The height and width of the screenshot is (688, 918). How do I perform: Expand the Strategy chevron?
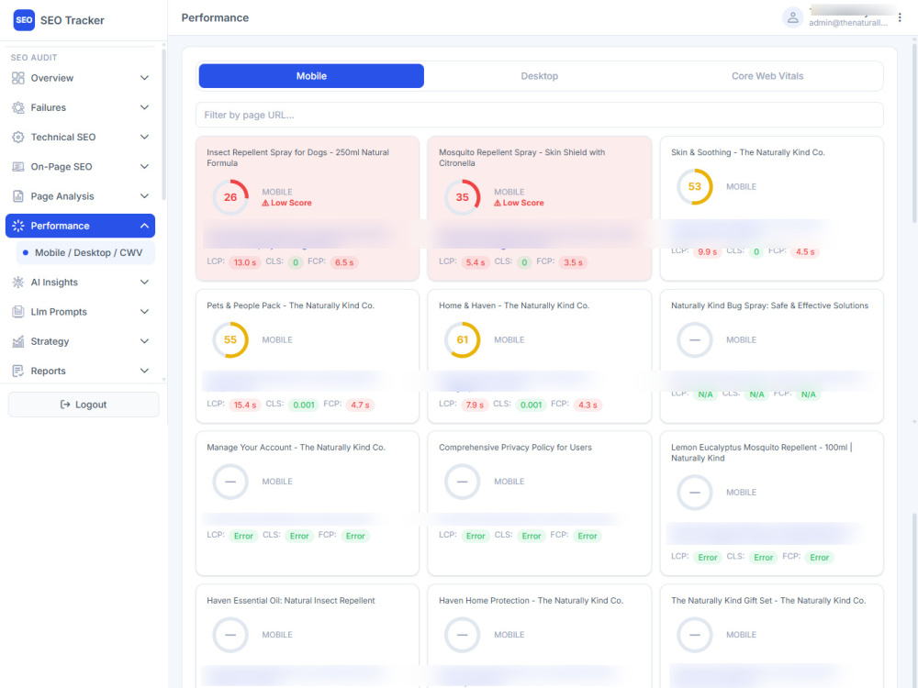pos(145,341)
